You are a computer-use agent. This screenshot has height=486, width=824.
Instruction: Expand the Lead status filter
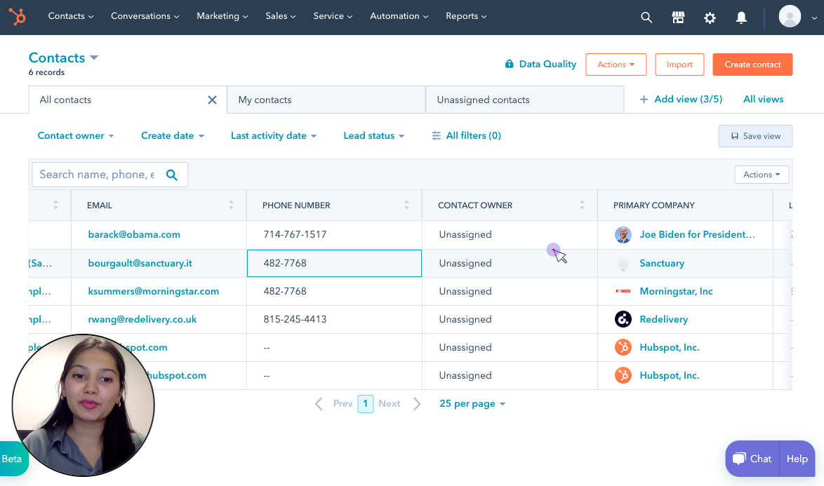[373, 136]
